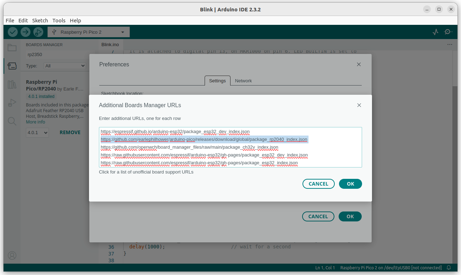Open the Tools menu
Image resolution: width=461 pixels, height=275 pixels.
tap(59, 21)
